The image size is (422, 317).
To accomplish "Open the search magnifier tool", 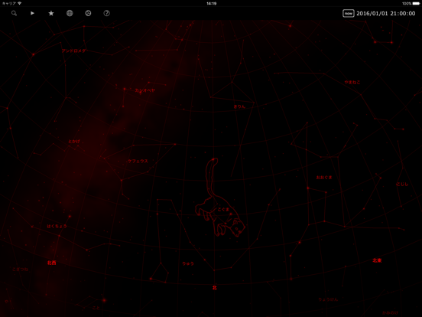I will point(14,13).
